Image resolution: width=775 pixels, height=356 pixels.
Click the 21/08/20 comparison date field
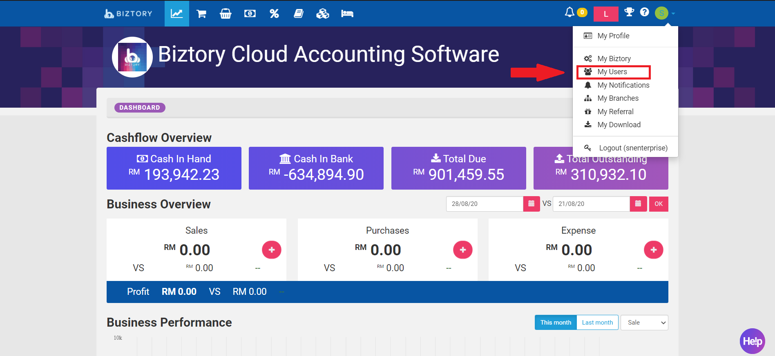click(x=591, y=204)
